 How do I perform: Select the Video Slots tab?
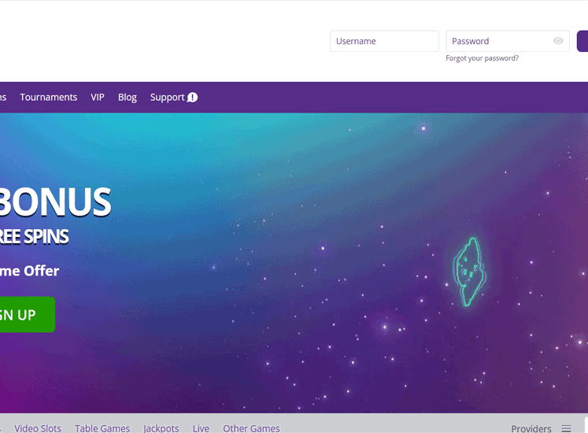38,428
